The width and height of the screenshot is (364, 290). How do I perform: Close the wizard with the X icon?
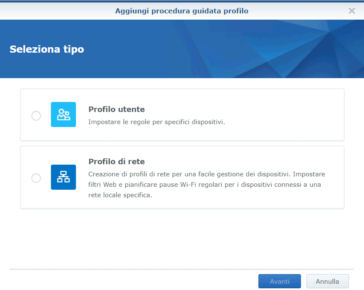(352, 11)
